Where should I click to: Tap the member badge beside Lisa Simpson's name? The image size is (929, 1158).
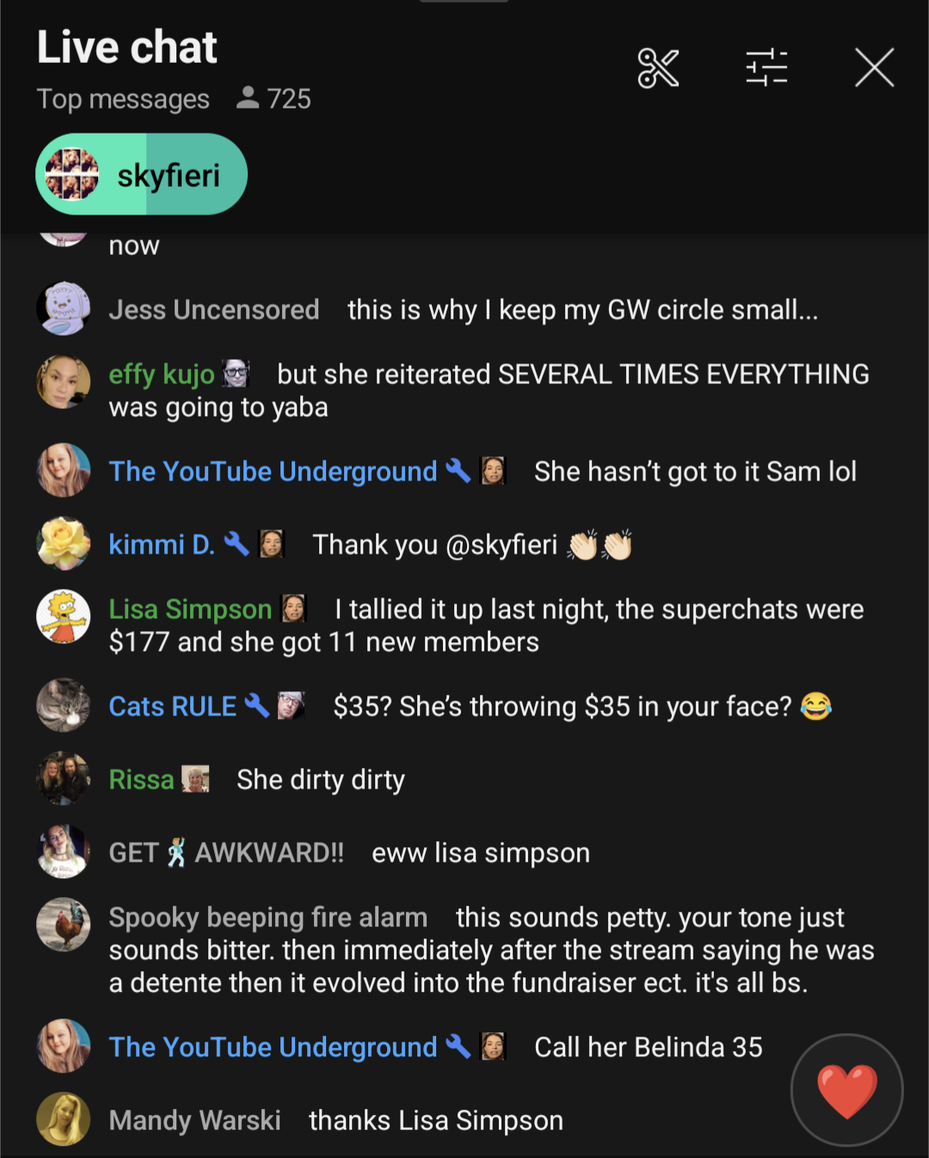click(294, 609)
